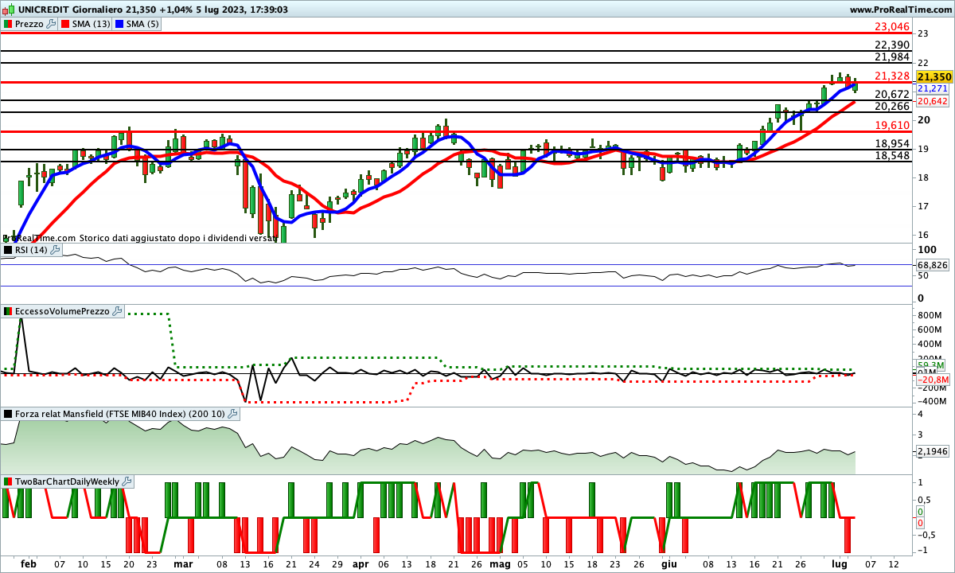Click the 'mag' date axis label
Screen dimensions: 955x573
pos(500,564)
